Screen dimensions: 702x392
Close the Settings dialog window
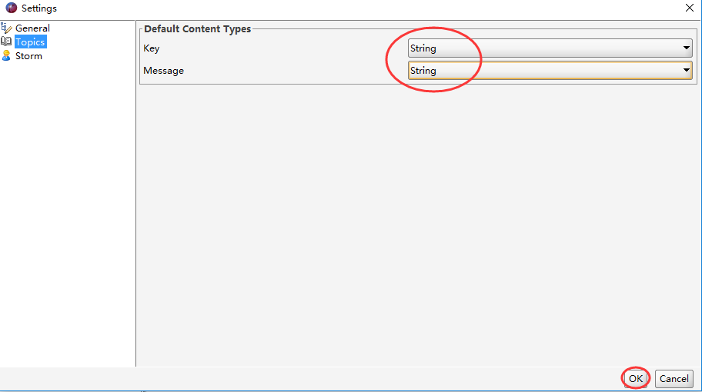688,8
